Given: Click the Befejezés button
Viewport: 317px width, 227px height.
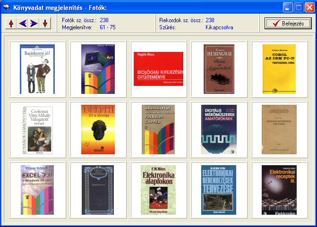Looking at the screenshot, I should point(288,24).
